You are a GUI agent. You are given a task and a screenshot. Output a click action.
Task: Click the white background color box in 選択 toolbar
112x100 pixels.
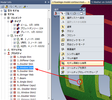[81, 13]
